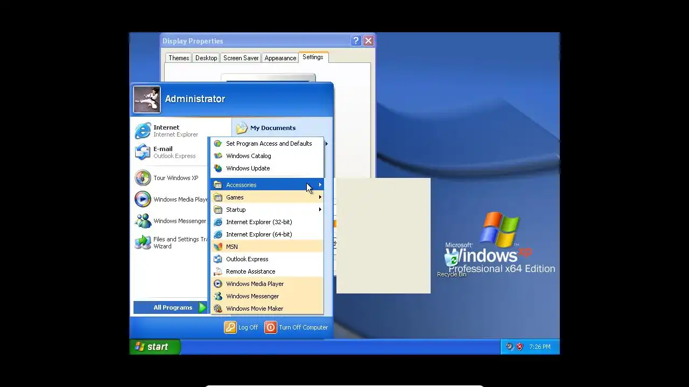The image size is (689, 387).
Task: Select Windows Media Player in All Programs
Action: click(267, 284)
